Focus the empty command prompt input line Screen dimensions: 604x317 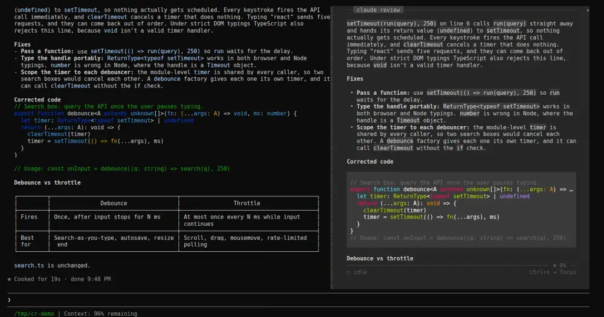[298, 299]
